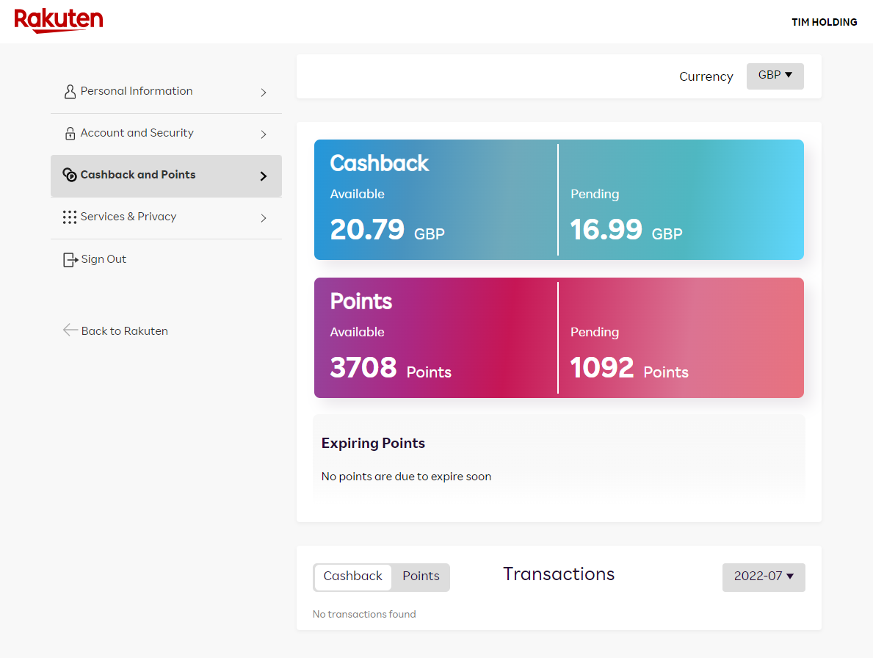This screenshot has height=658, width=873.
Task: Click the Back to Rakuten arrow icon
Action: [x=70, y=330]
